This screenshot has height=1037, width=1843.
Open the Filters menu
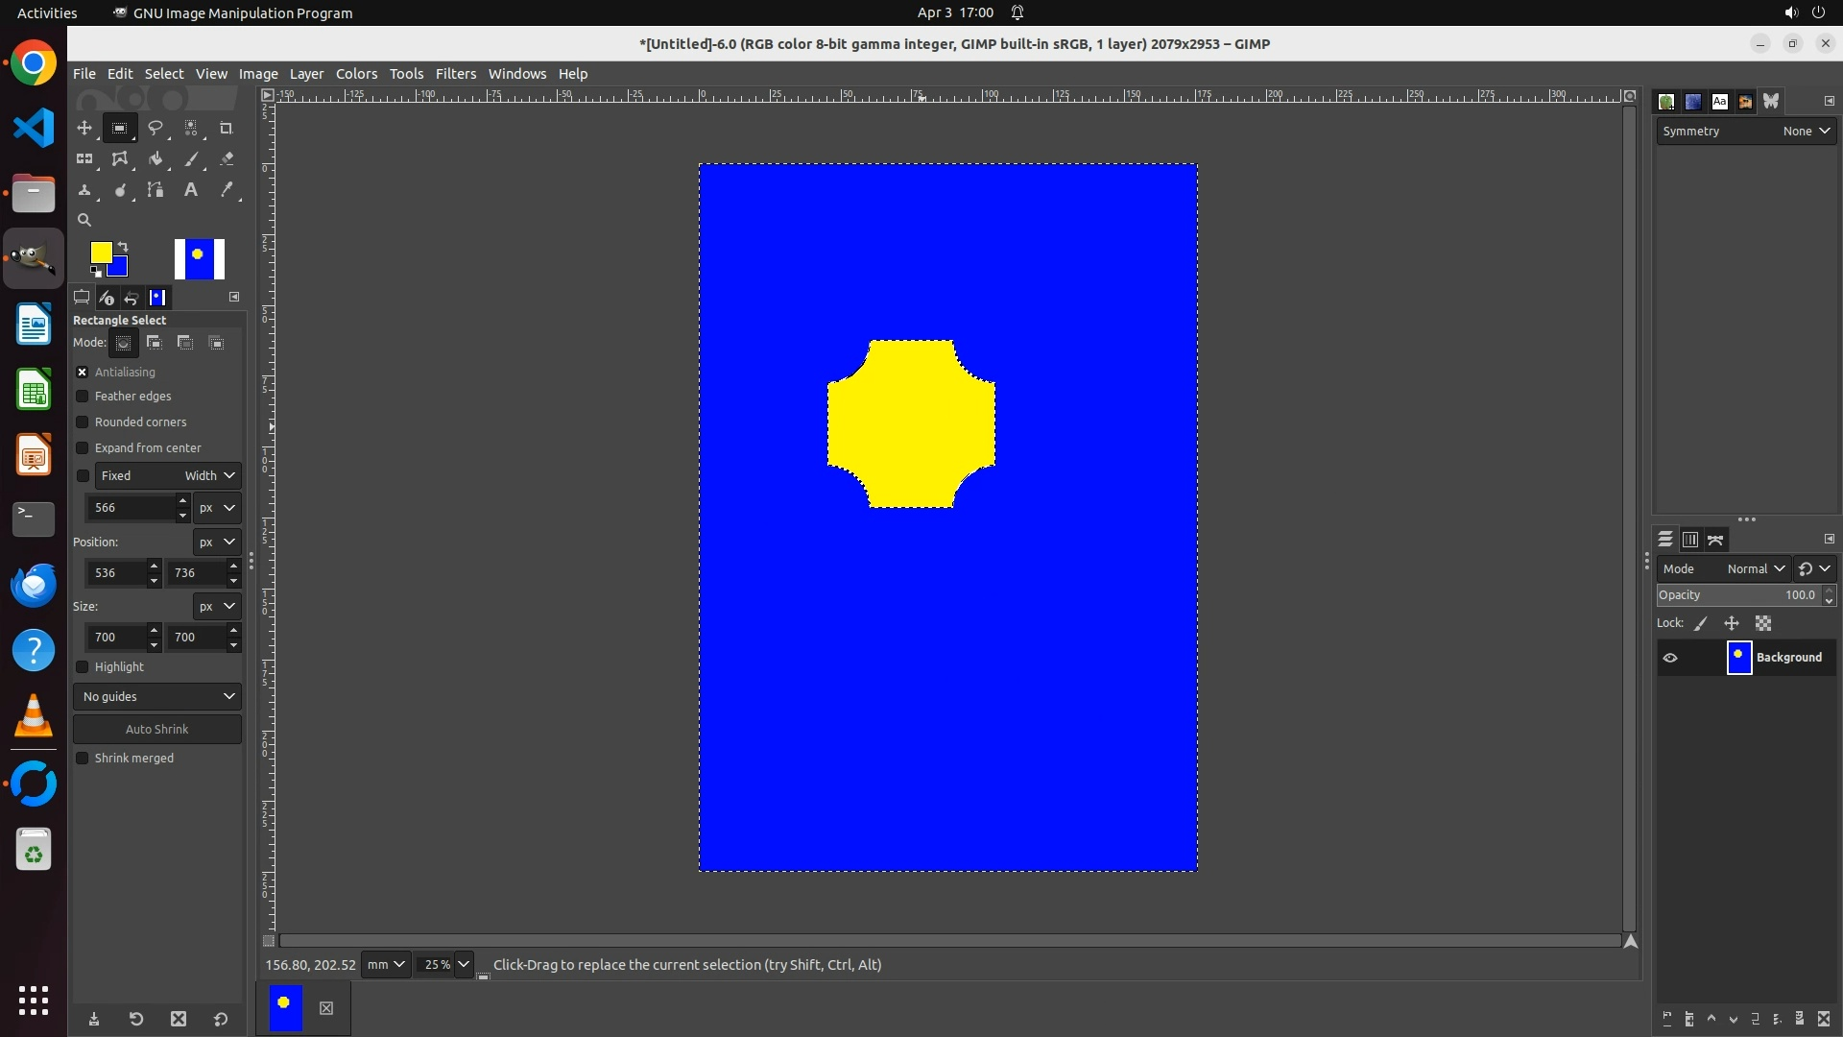pos(455,74)
